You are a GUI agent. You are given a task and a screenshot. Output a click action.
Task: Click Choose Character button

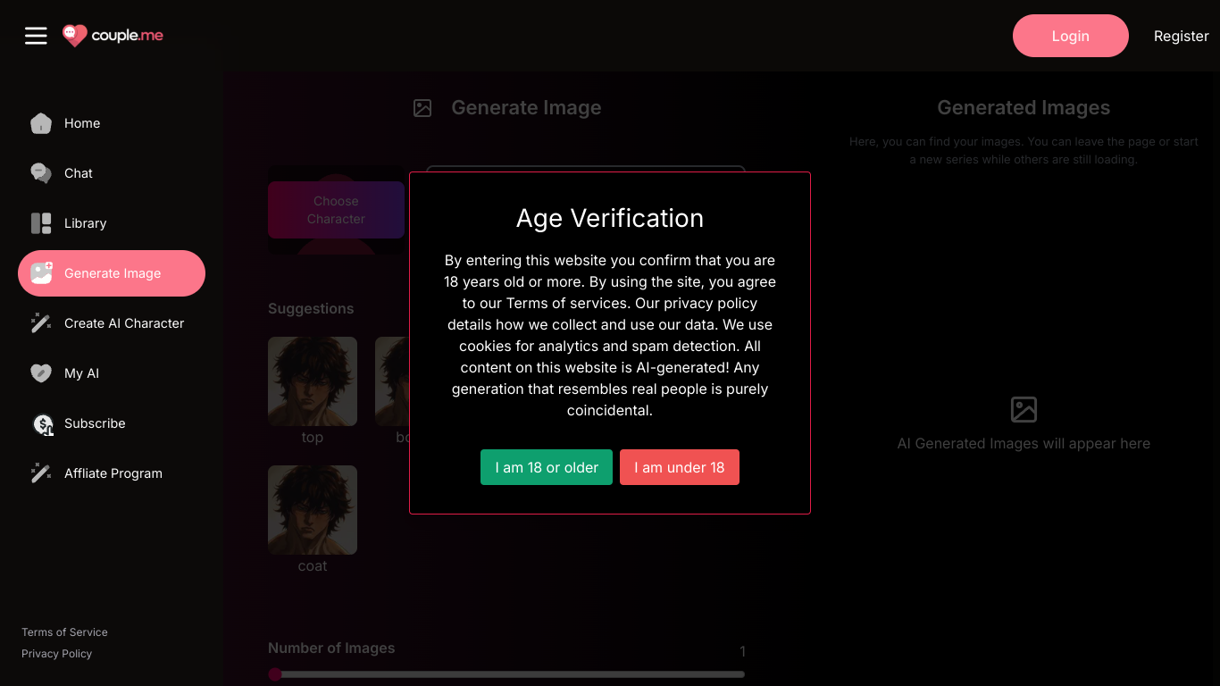coord(336,210)
